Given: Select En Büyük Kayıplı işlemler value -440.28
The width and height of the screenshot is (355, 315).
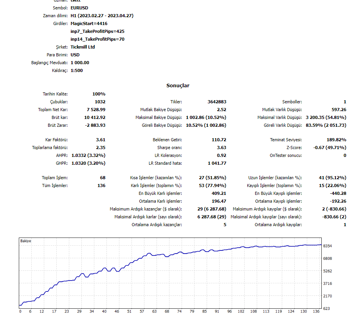Looking at the screenshot, I should point(338,193).
